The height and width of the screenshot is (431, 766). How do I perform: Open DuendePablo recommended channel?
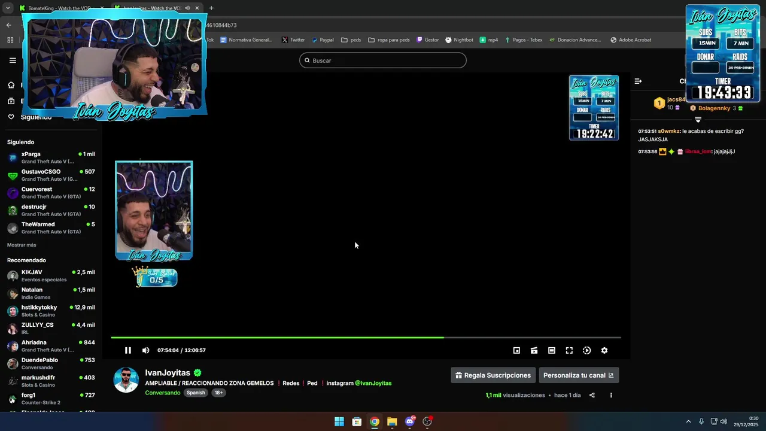(x=51, y=363)
